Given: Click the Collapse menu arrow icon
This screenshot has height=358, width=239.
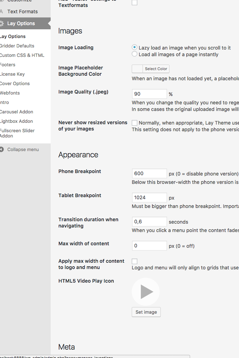Looking at the screenshot, I should pos(2,149).
